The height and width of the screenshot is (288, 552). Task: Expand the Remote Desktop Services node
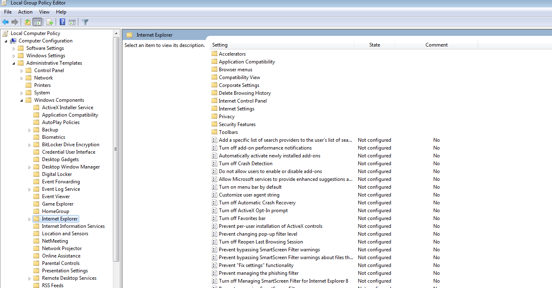tap(29, 279)
